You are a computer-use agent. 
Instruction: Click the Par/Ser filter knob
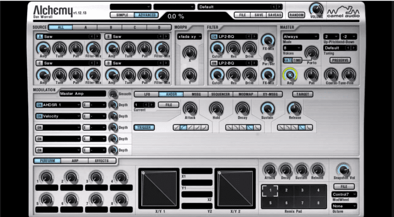(x=268, y=58)
